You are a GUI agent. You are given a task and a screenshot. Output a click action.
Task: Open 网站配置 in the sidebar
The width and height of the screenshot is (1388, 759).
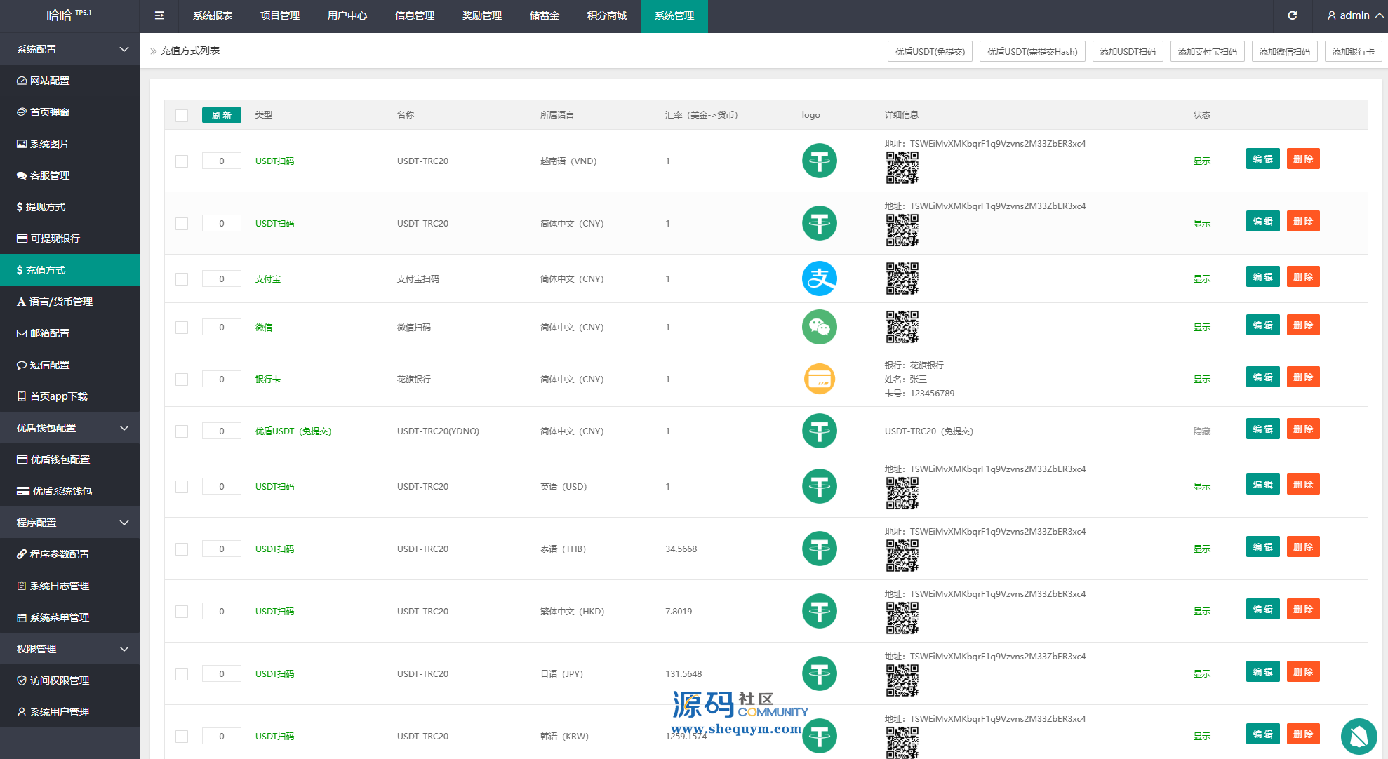(50, 81)
